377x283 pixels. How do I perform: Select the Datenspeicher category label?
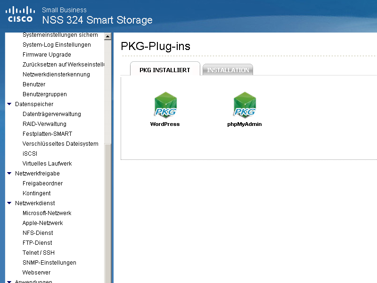pos(34,104)
